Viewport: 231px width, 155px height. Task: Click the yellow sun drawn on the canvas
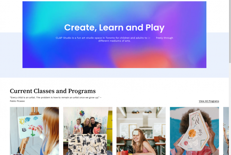point(22,121)
